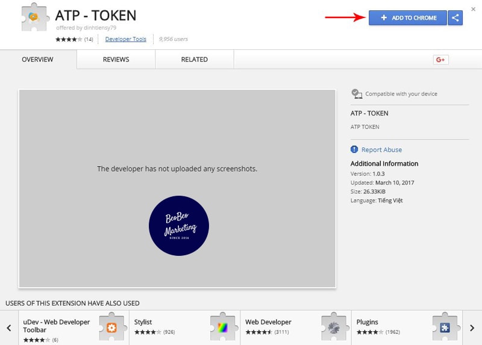Click the share icon button
Screen dimensions: 482x345
click(x=455, y=18)
